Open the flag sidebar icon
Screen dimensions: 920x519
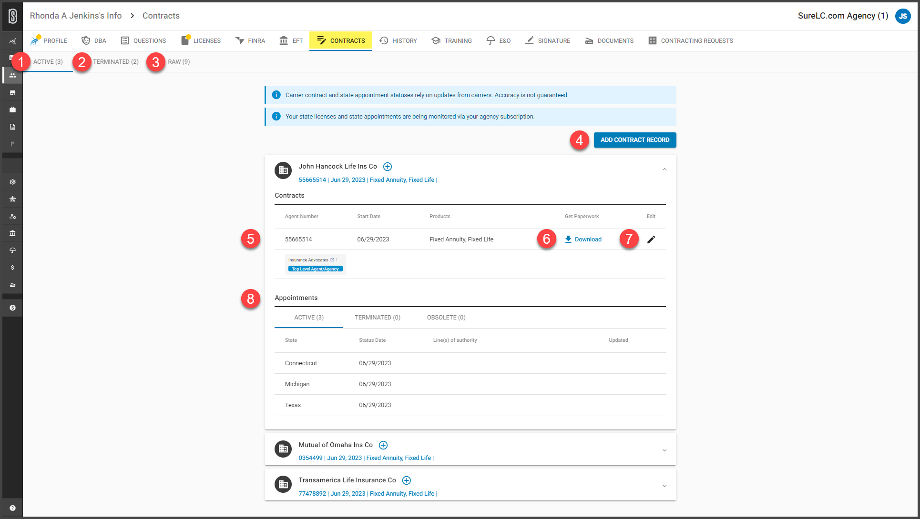pyautogui.click(x=13, y=144)
